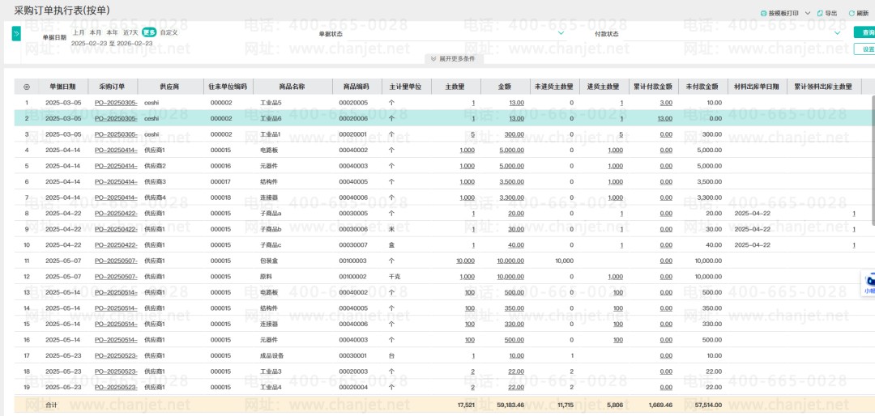
Task: Click the print icon beside 按模板打印
Action: coord(763,13)
